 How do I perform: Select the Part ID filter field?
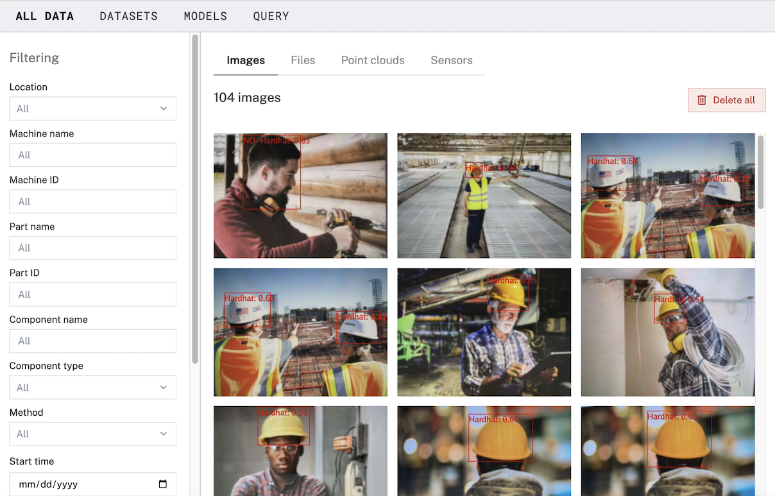click(x=92, y=295)
